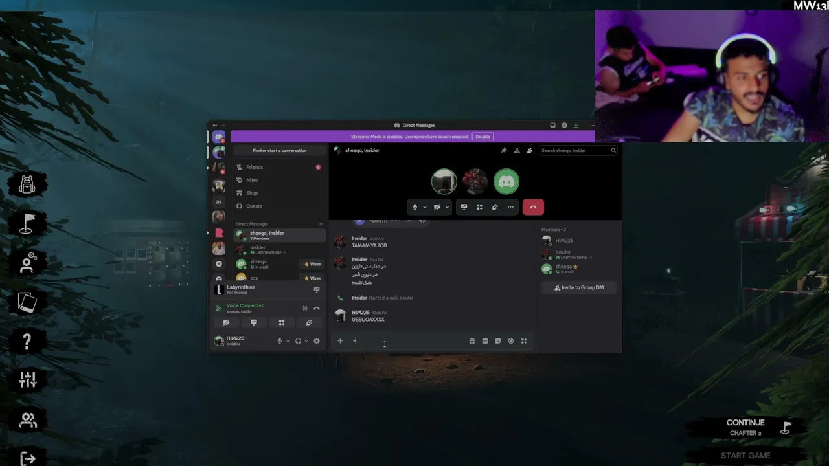The image size is (829, 466).
Task: Expand output device arrow in user panel
Action: (x=306, y=341)
